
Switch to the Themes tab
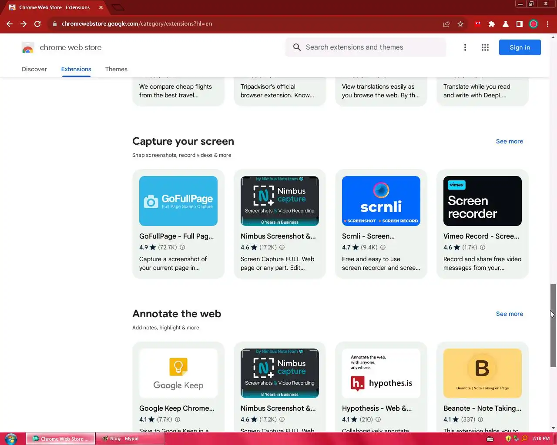pos(116,69)
